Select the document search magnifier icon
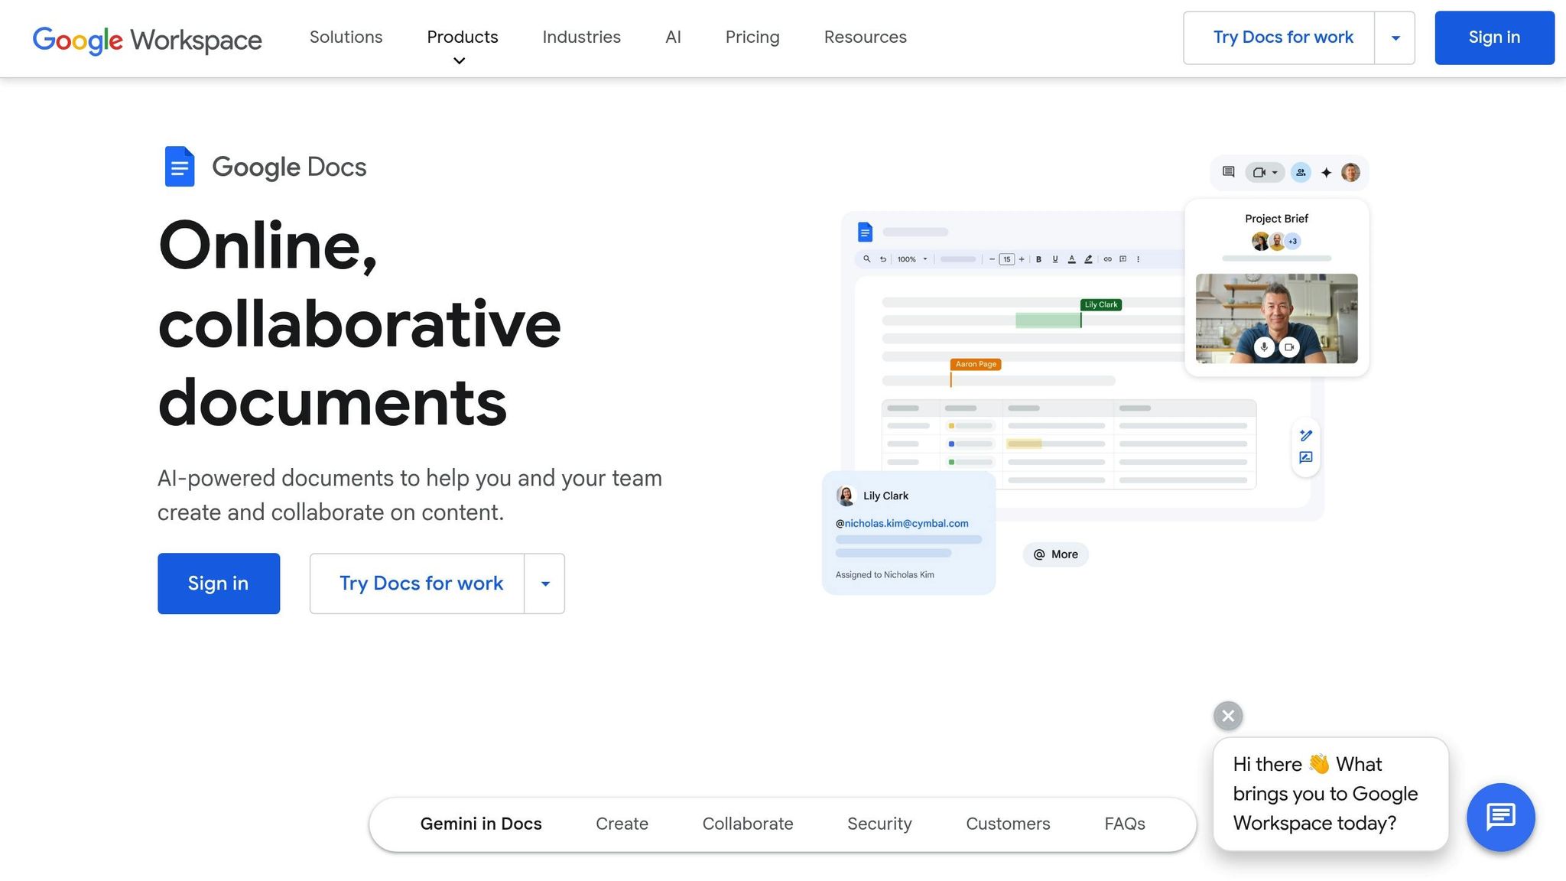 pyautogui.click(x=867, y=259)
